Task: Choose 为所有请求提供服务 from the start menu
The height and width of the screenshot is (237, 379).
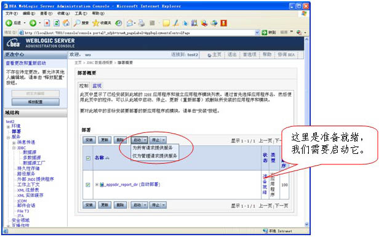Action: pyautogui.click(x=153, y=148)
